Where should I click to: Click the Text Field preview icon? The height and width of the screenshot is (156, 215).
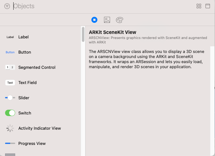pyautogui.click(x=10, y=83)
